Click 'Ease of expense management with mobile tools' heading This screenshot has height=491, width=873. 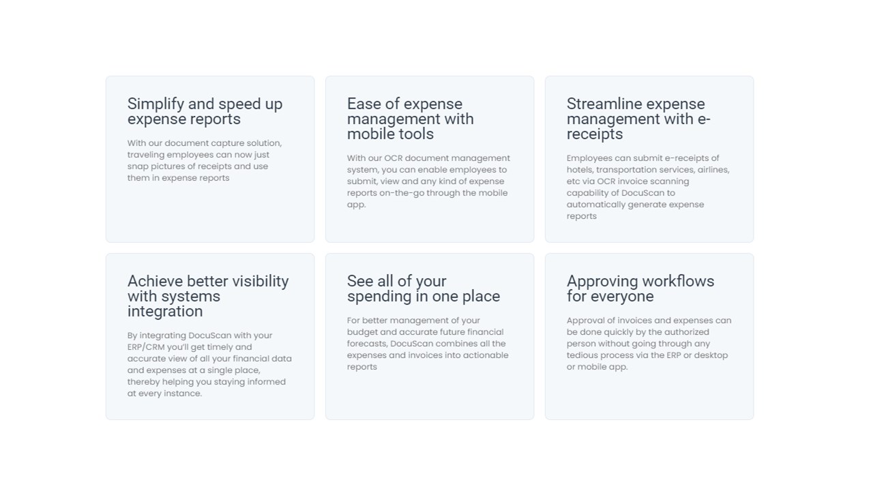pos(410,119)
